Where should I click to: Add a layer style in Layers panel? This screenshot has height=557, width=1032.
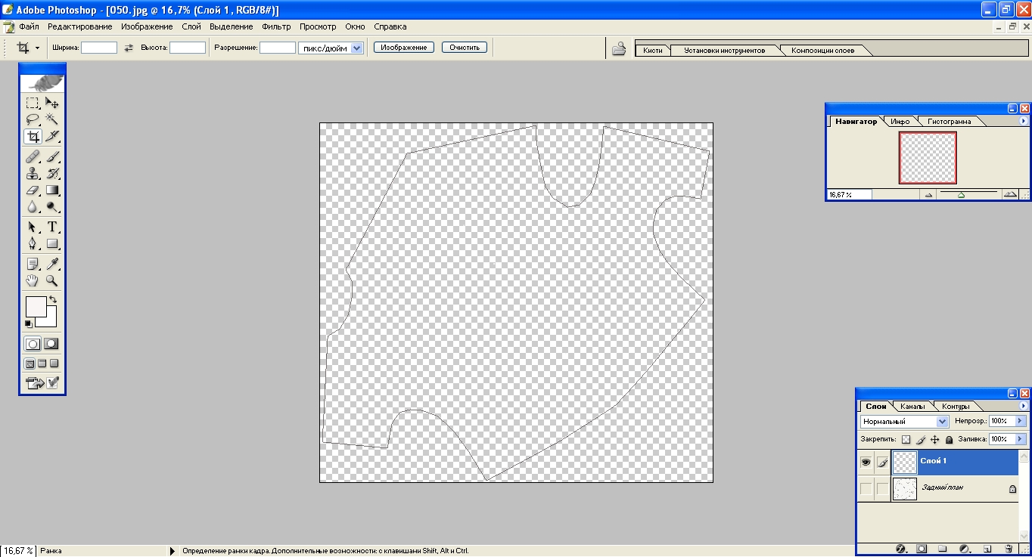[901, 549]
